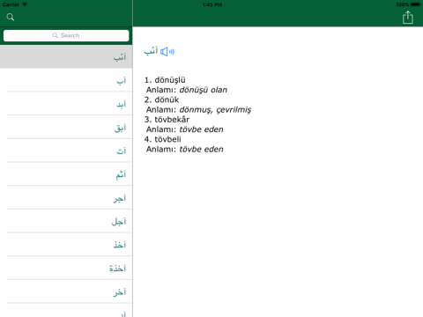The width and height of the screenshot is (423, 317).
Task: Click the meaning text 'dönmuş, çevrilmiş'
Action: pos(215,110)
